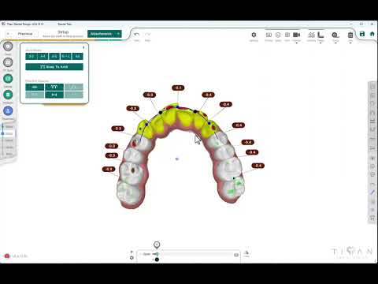Click the Snap To Arch button
The width and height of the screenshot is (378, 284).
54,67
